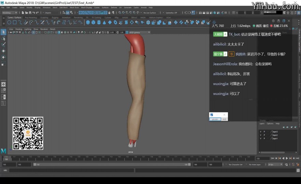
Task: Open the 24 fps frame rate dropdown
Action: (x=275, y=165)
